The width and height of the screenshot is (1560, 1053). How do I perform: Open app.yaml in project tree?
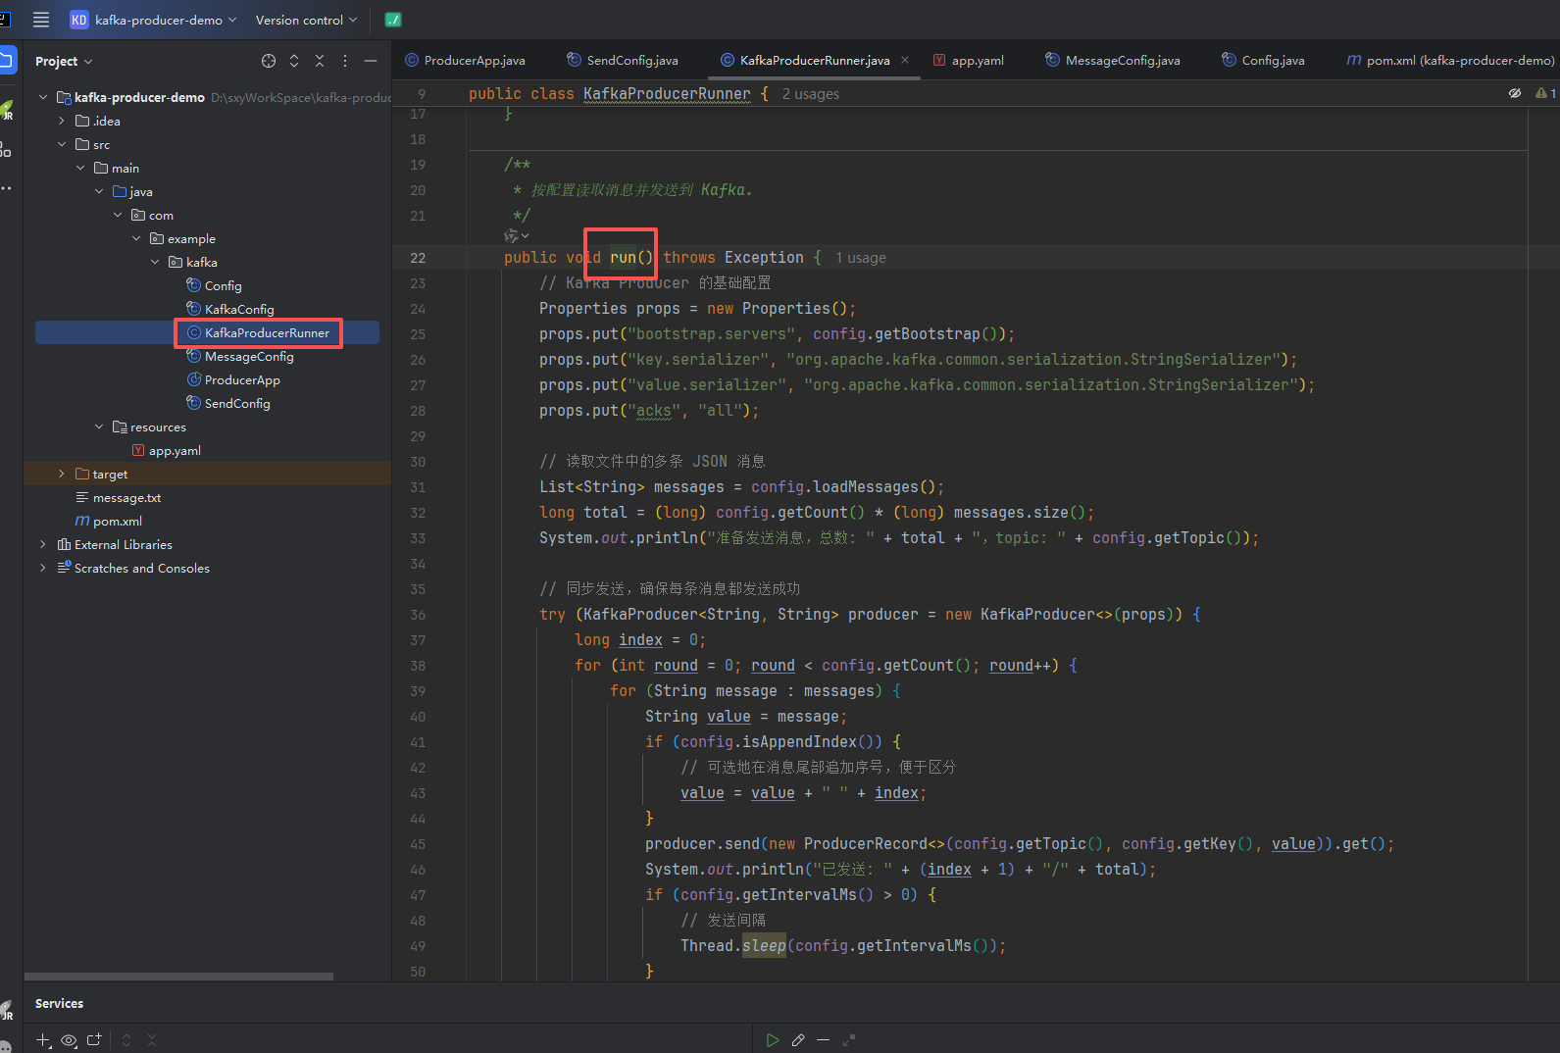(x=167, y=450)
